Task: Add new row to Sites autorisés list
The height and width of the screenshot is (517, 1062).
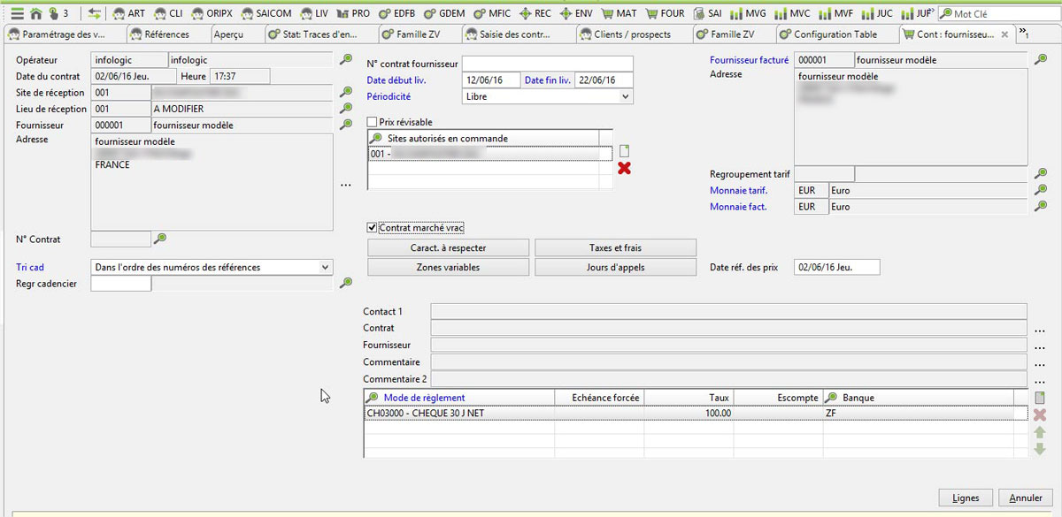Action: click(x=624, y=151)
